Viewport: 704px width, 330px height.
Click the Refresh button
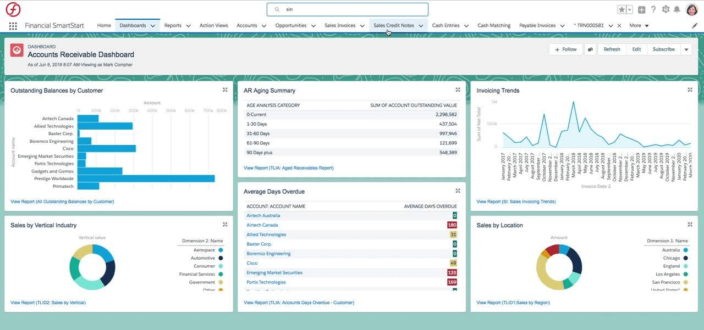point(612,49)
